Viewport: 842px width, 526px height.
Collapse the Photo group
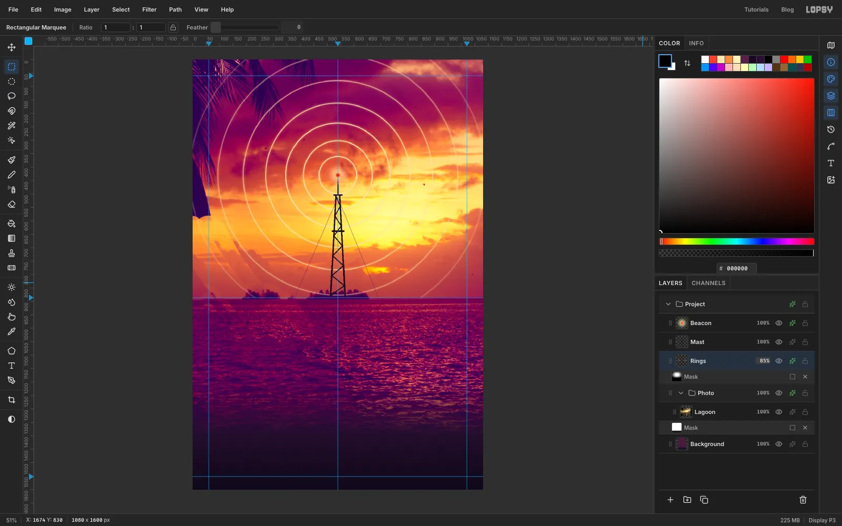(x=681, y=393)
